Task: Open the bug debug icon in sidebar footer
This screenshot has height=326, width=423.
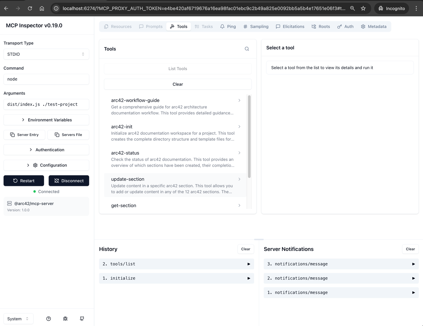Action: pos(65,319)
